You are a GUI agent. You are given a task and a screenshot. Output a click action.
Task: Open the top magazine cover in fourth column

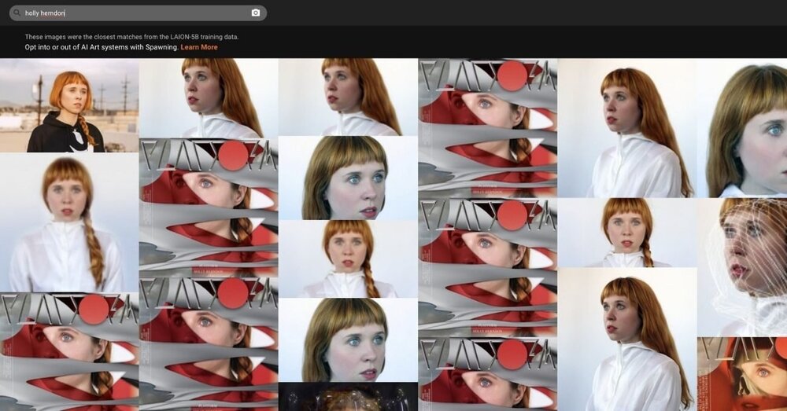[488, 127]
